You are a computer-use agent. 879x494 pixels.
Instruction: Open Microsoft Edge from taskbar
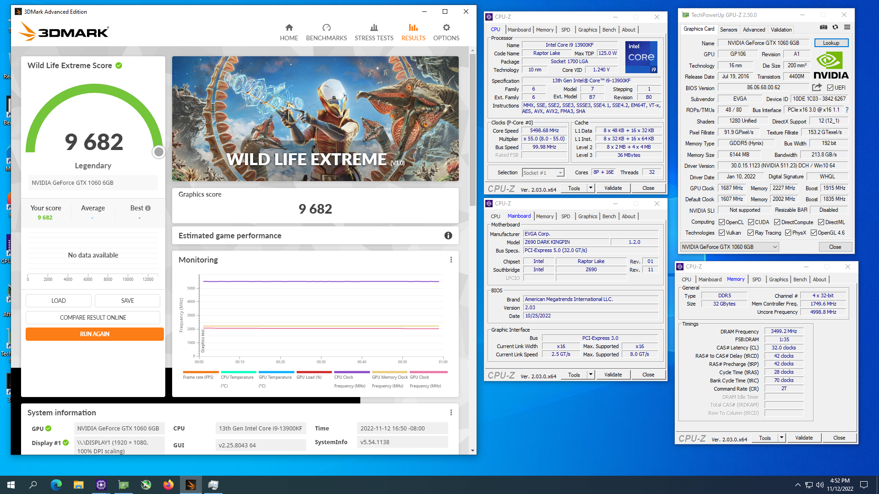pyautogui.click(x=56, y=485)
